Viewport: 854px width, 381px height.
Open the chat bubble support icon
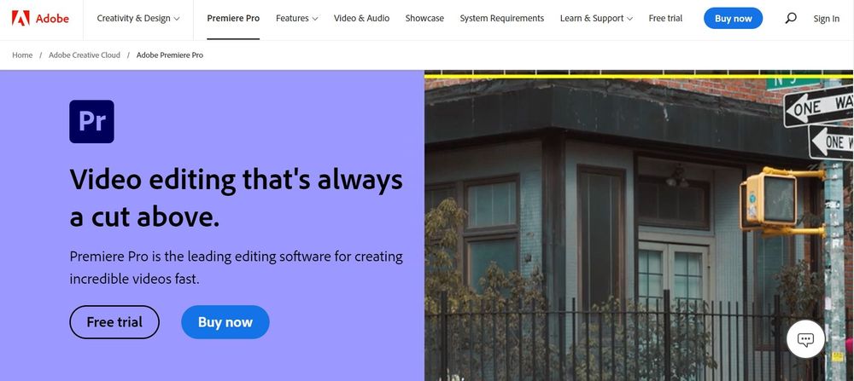point(805,340)
